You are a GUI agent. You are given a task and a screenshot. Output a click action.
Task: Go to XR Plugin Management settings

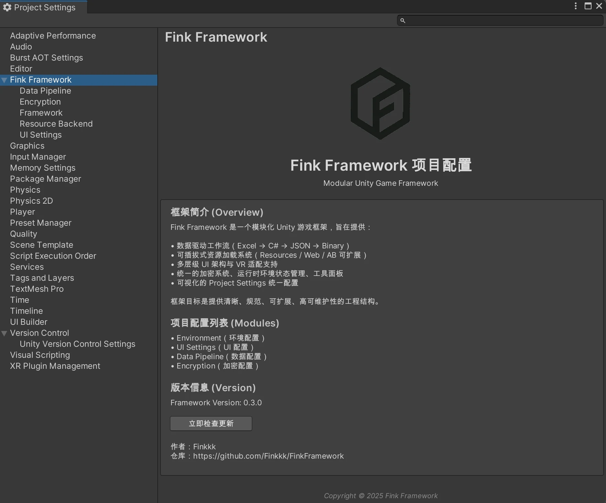(x=55, y=366)
